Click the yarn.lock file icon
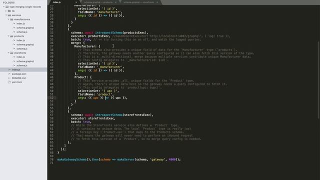Viewport: 320px width, 180px height. (x=9, y=82)
